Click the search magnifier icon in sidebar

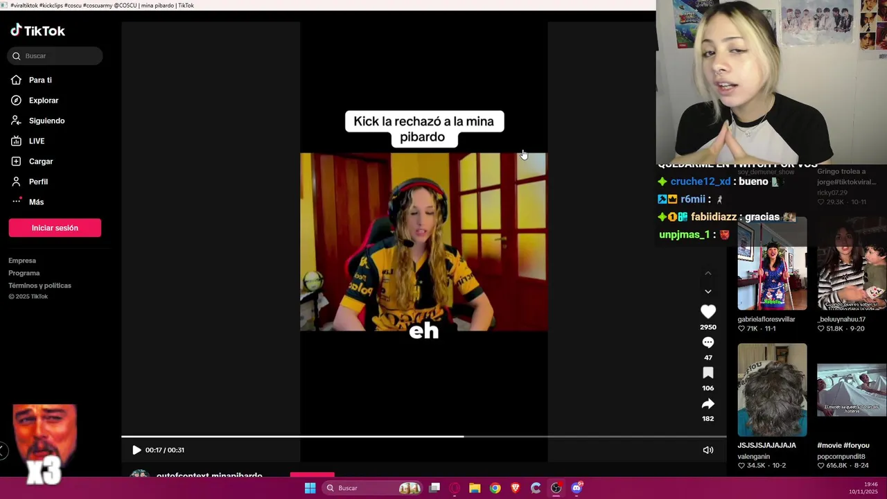click(x=17, y=56)
